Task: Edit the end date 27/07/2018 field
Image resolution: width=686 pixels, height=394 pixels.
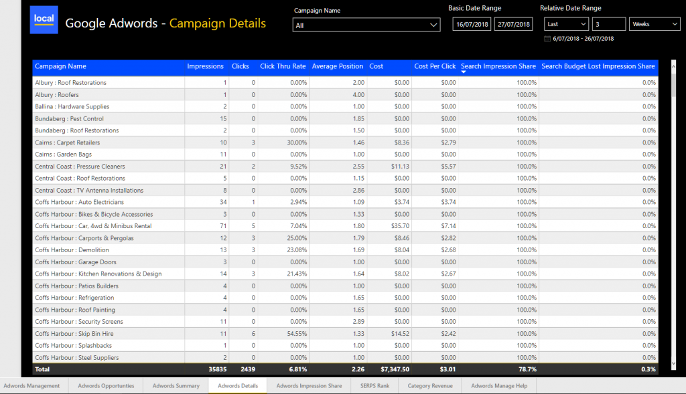Action: pos(513,24)
